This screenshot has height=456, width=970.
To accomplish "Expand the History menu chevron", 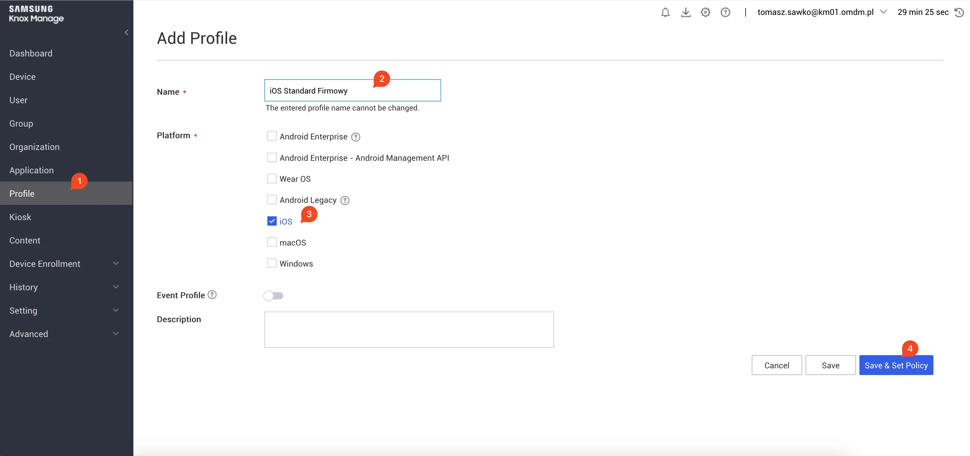I will 116,287.
